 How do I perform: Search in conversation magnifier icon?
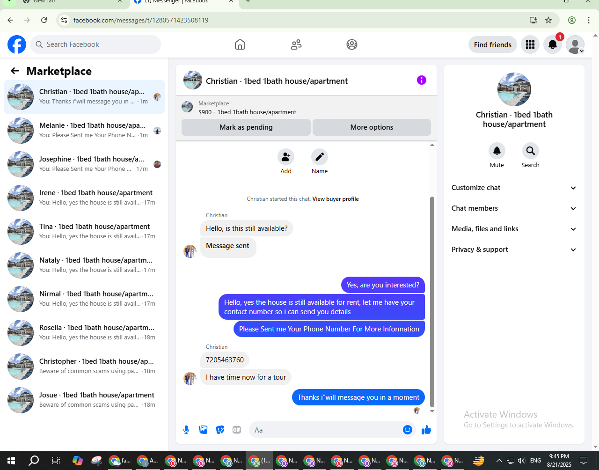(x=530, y=151)
